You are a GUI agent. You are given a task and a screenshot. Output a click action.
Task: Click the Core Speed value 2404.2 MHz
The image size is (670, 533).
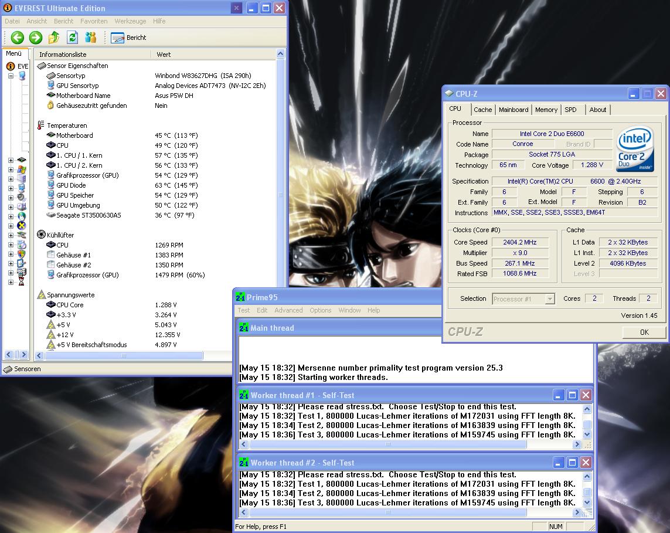pos(520,242)
